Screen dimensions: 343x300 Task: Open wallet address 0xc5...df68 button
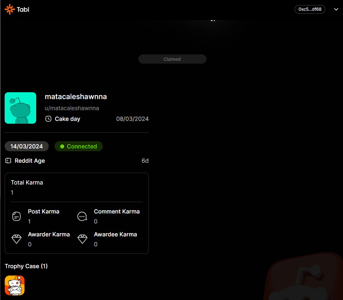310,9
